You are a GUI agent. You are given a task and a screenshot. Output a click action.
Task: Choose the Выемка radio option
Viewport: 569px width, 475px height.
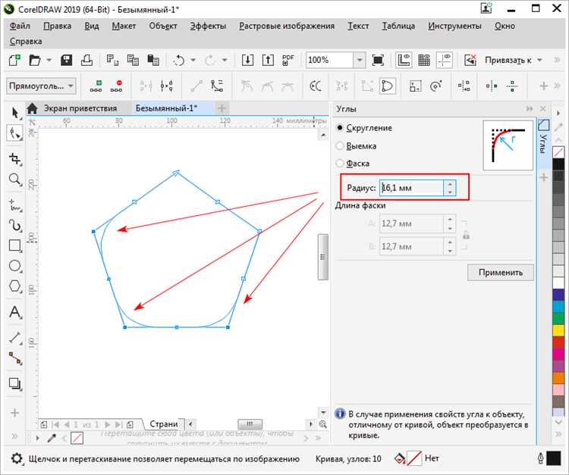tap(341, 145)
